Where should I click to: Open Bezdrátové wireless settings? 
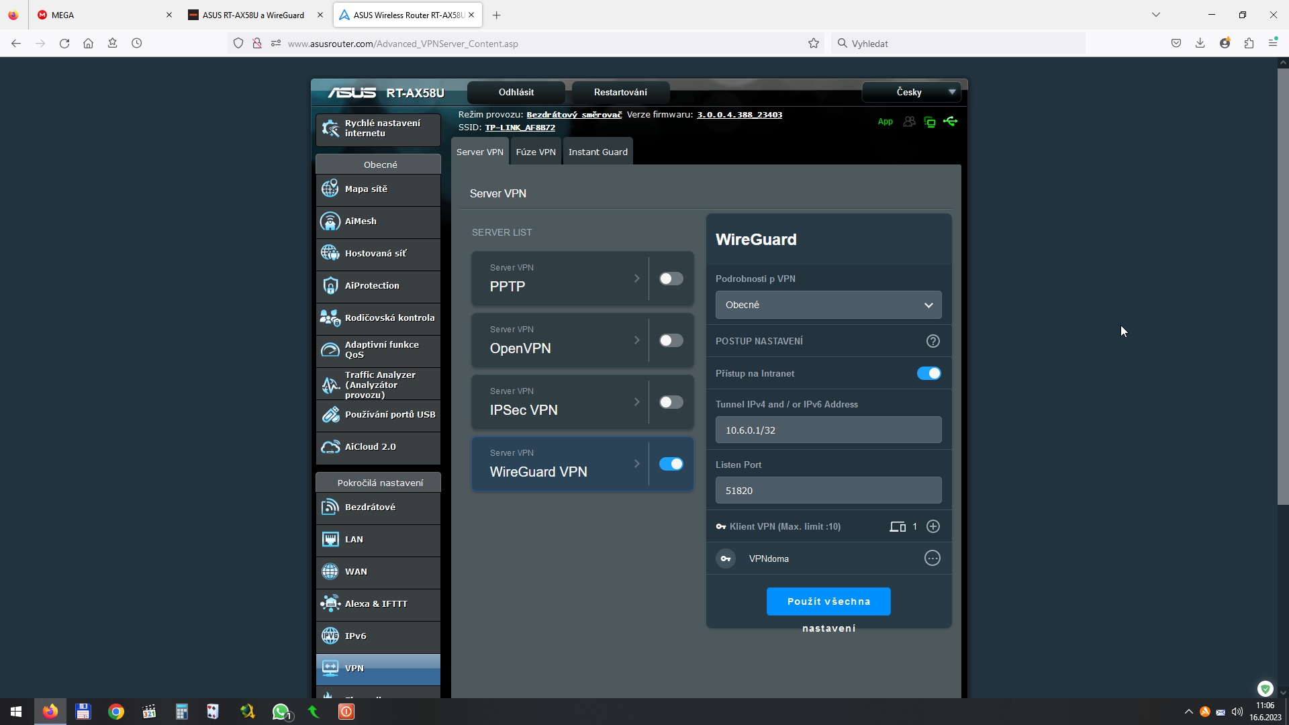[378, 507]
